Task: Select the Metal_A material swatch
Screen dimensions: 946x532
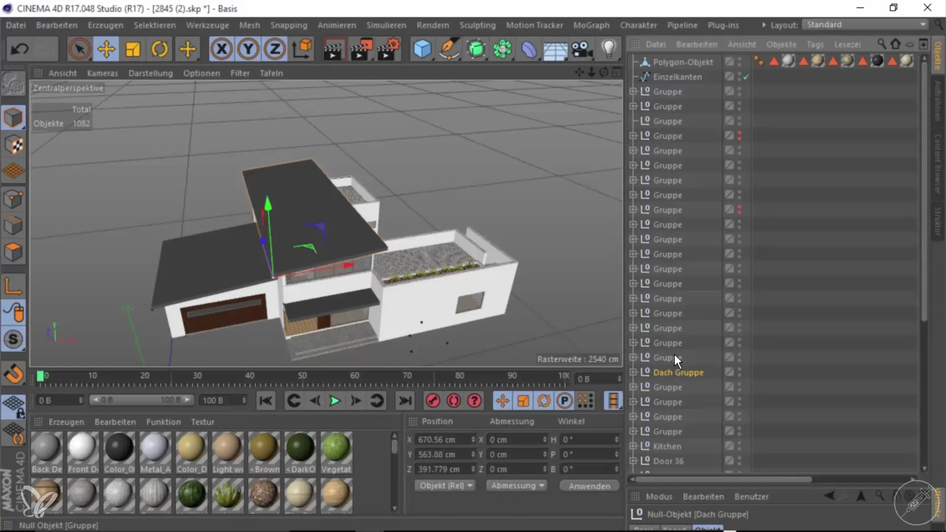Action: point(155,453)
